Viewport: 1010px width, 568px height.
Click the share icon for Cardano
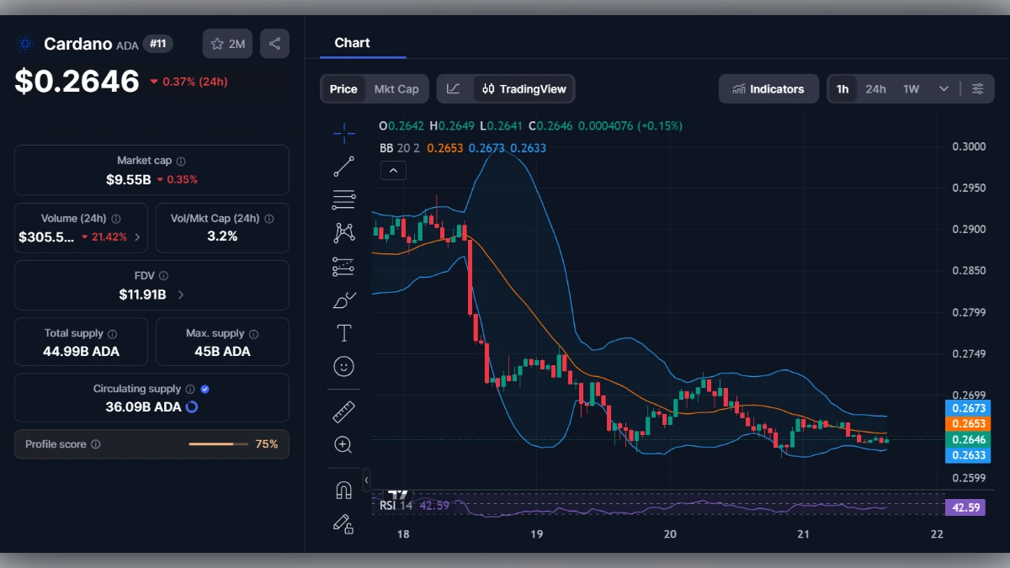[x=274, y=43]
